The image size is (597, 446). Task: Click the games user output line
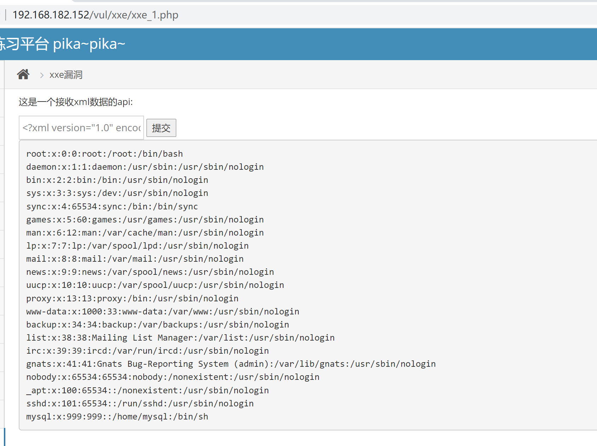[x=145, y=220]
